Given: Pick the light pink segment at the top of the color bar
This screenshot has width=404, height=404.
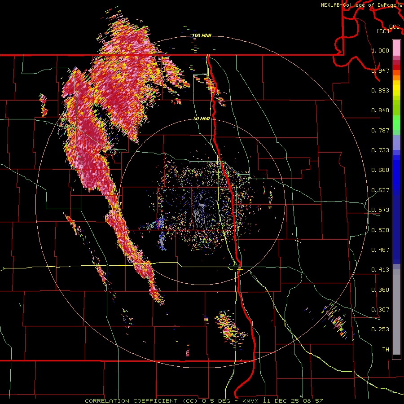Looking at the screenshot, I should tap(396, 48).
